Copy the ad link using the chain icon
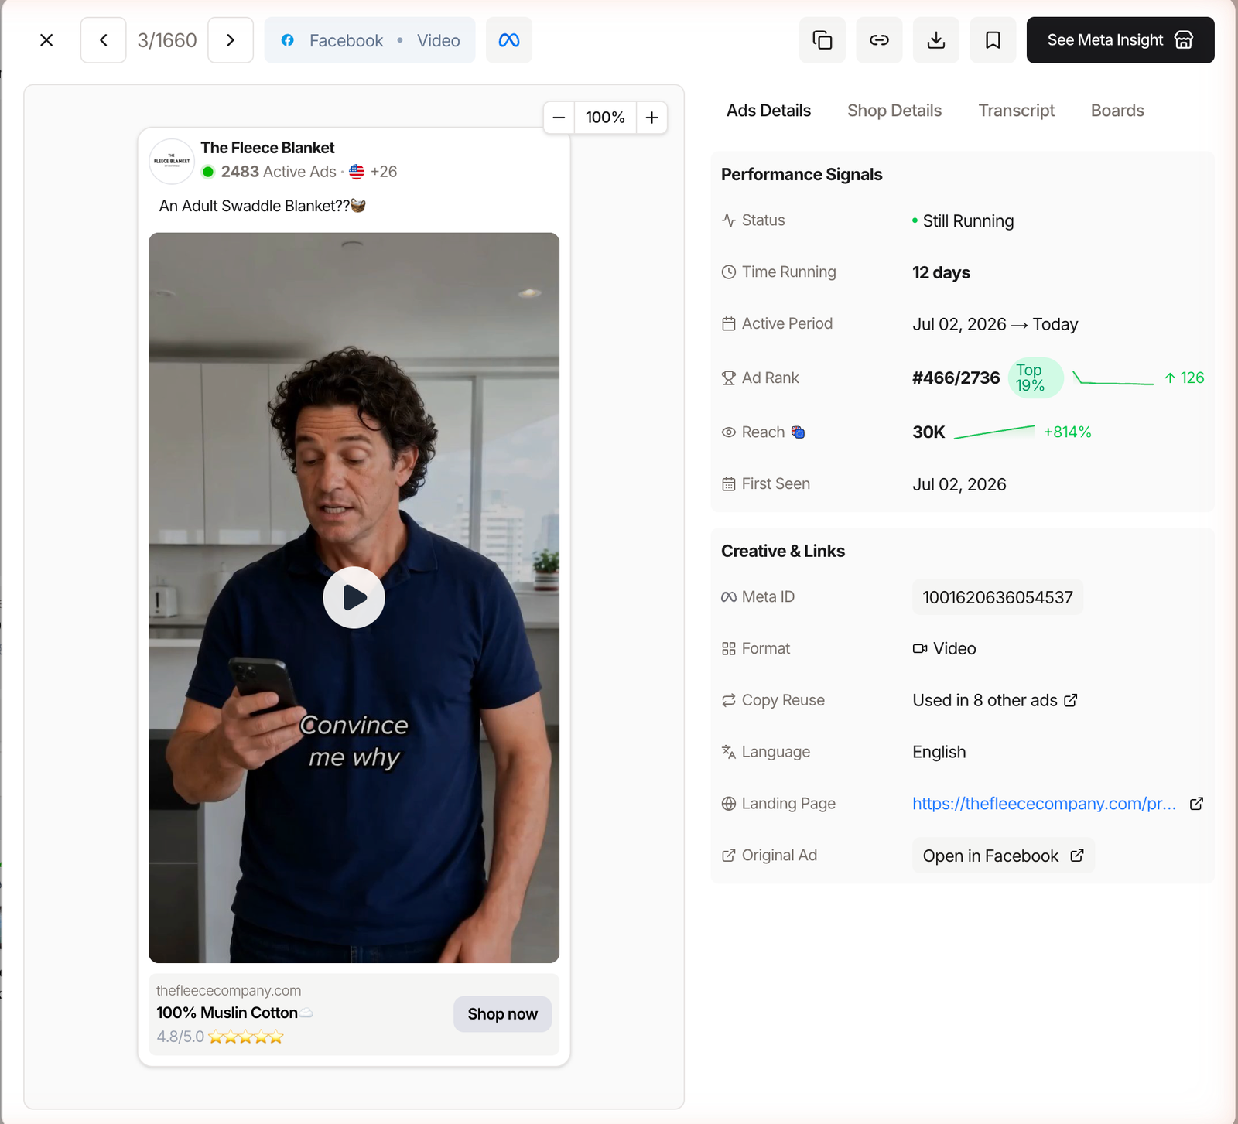1238x1124 pixels. [879, 40]
